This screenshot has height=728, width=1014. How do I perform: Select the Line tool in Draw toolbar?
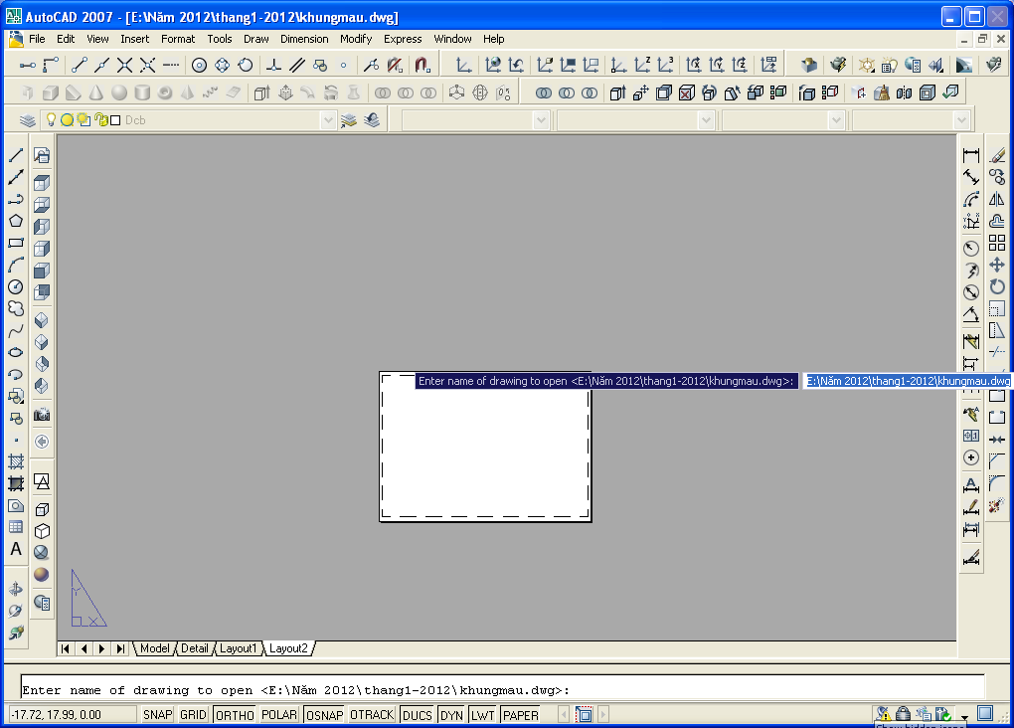(16, 155)
